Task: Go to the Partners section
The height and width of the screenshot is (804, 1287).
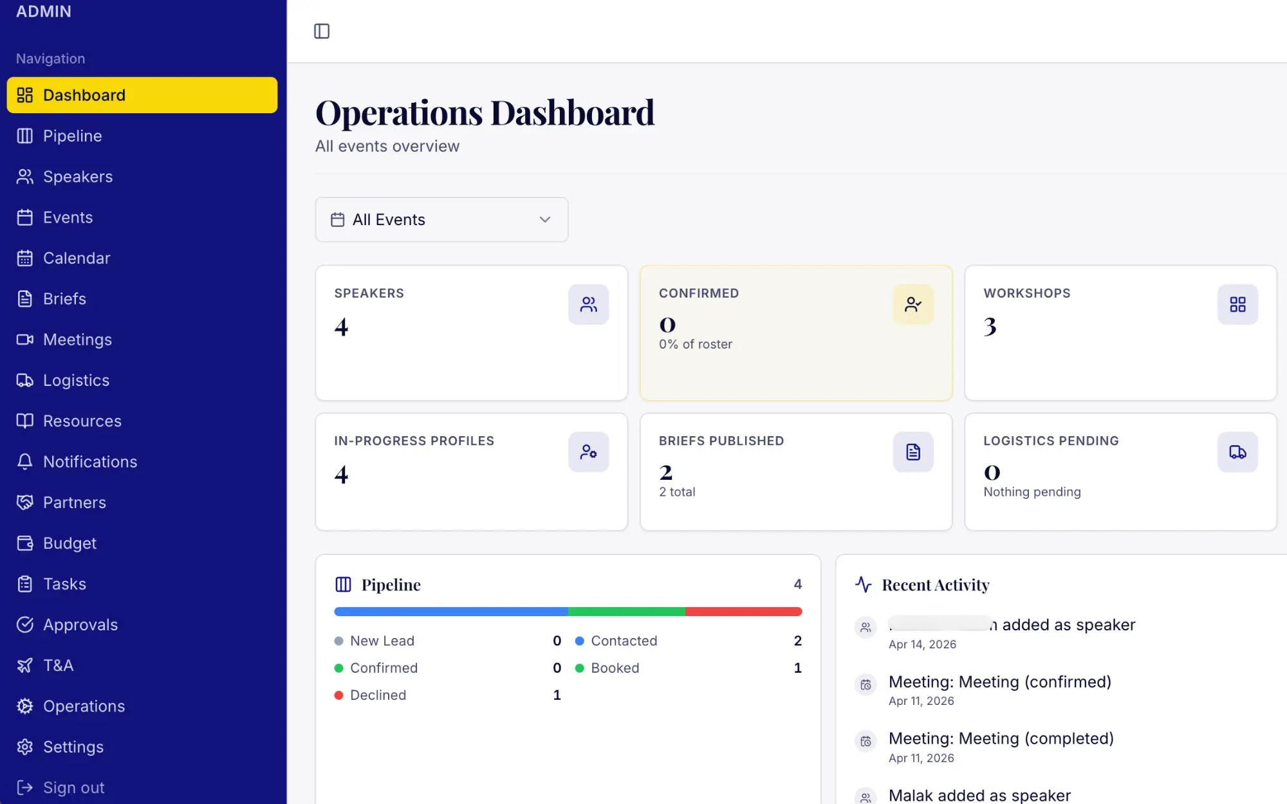Action: pyautogui.click(x=142, y=502)
